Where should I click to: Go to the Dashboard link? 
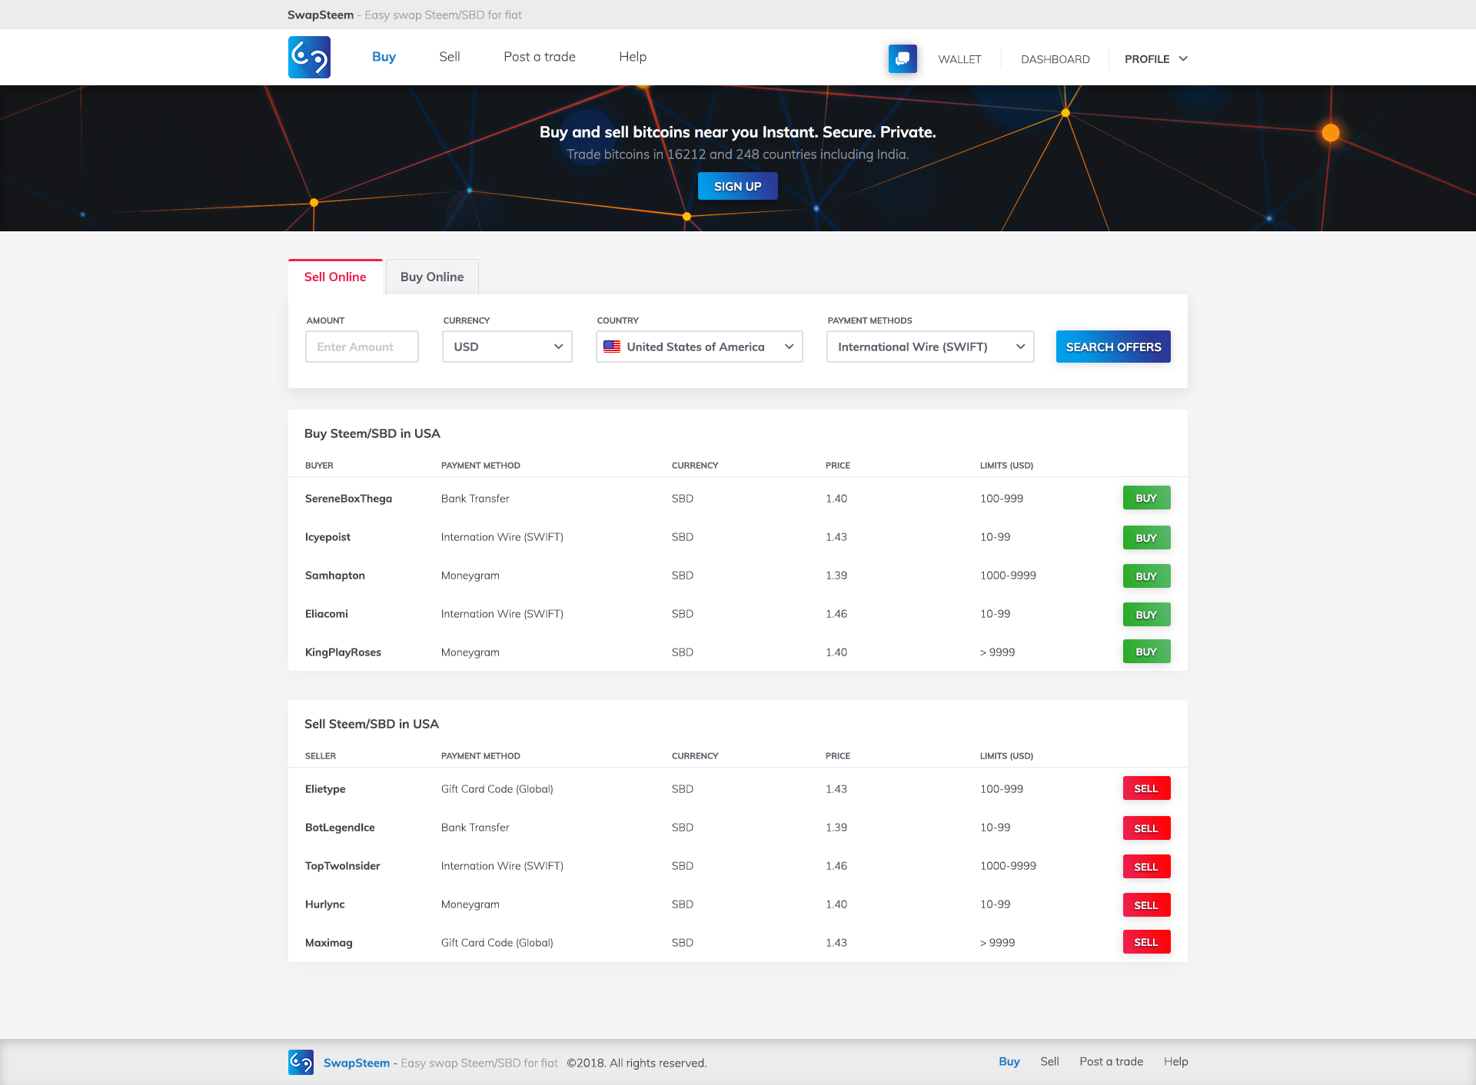click(x=1055, y=59)
